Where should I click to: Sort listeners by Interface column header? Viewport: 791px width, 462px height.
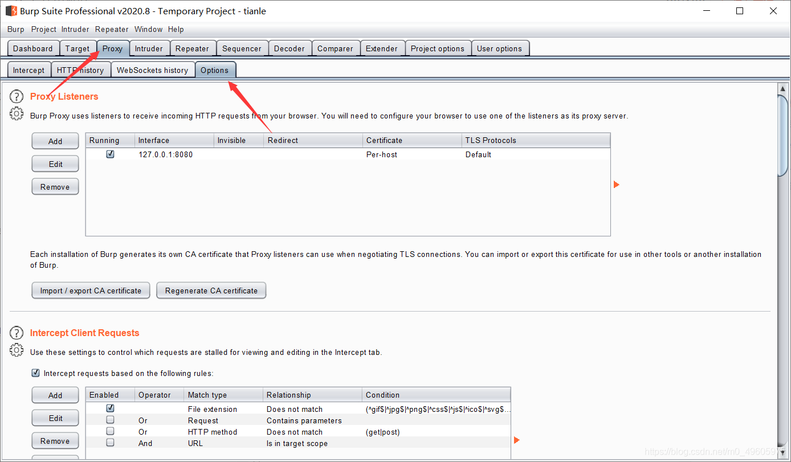(174, 140)
